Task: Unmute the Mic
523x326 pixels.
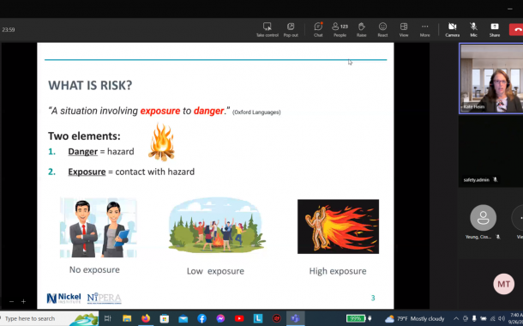Action: click(x=473, y=29)
